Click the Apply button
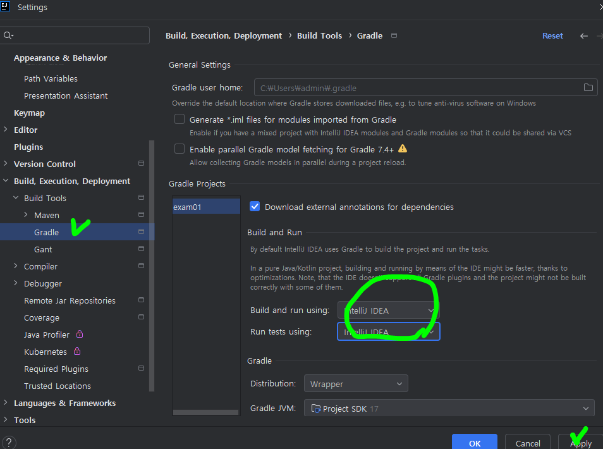603x449 pixels. pos(581,443)
